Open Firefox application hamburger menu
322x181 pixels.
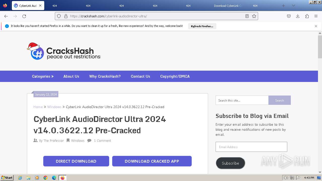pos(316,16)
